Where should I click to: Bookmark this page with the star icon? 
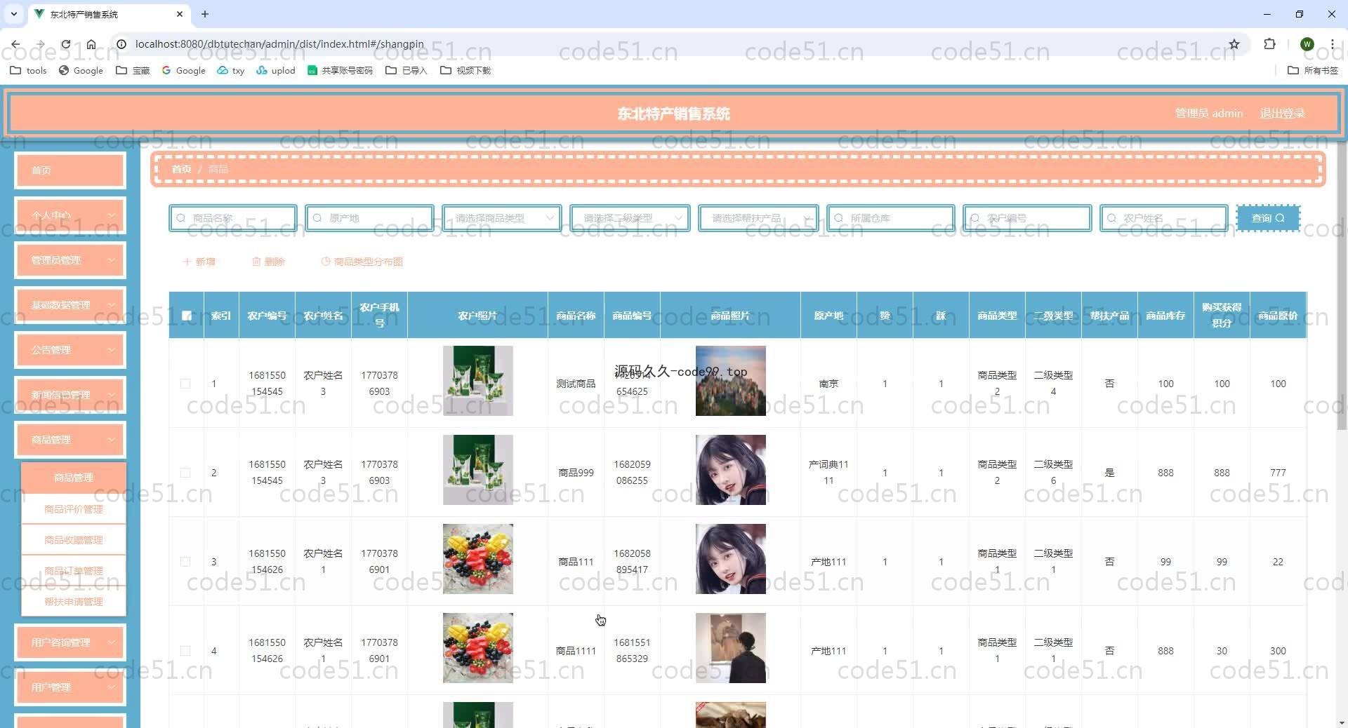pos(1234,43)
